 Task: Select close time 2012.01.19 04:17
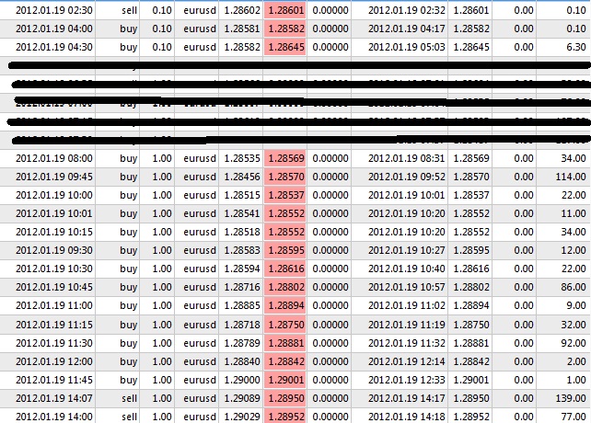[x=406, y=29]
